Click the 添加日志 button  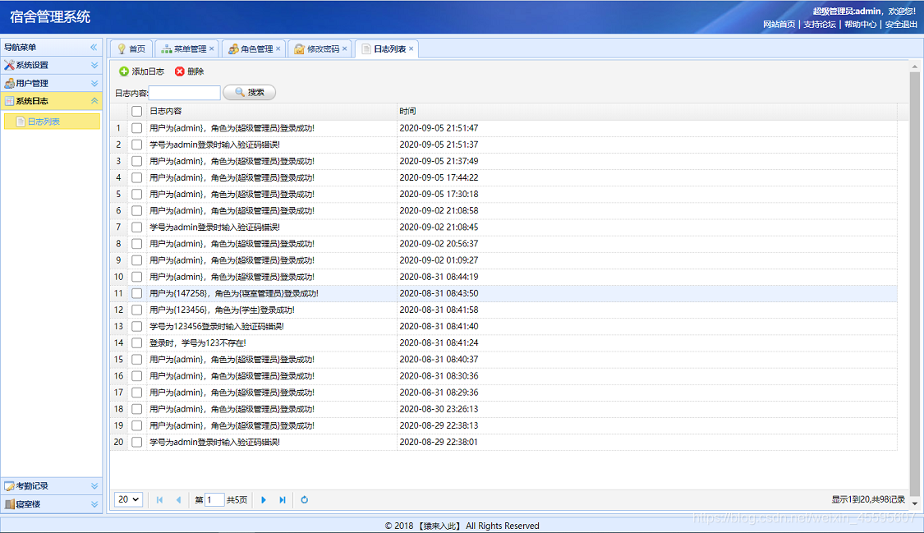(x=142, y=71)
